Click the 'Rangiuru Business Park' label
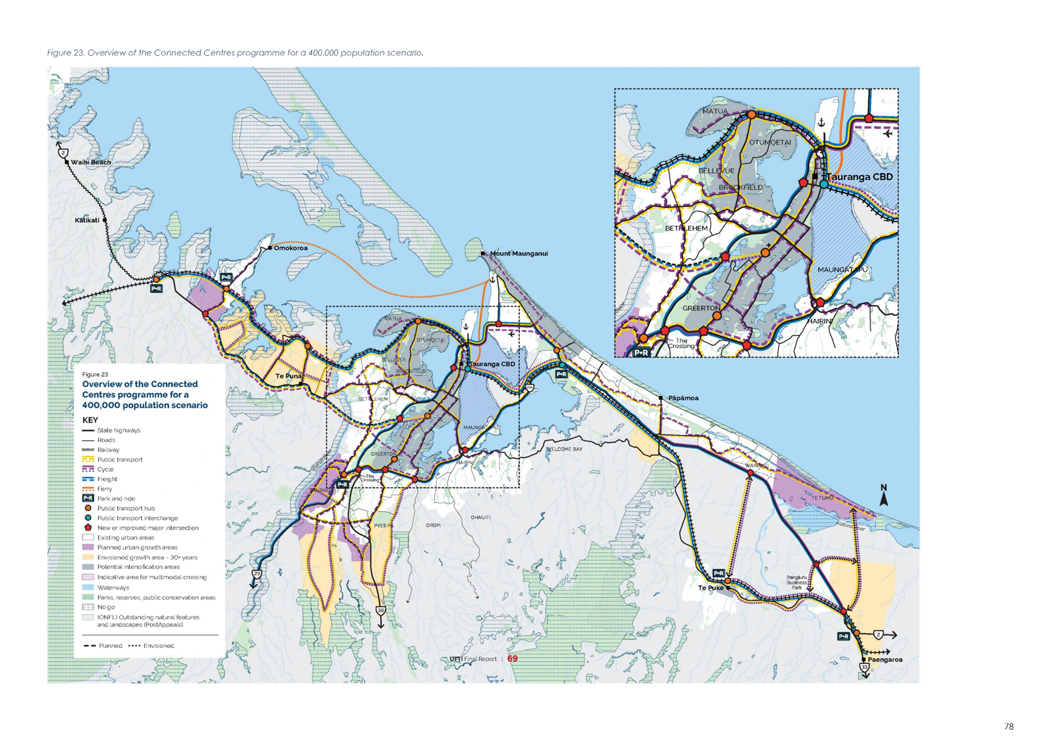This screenshot has width=1061, height=739. (797, 582)
